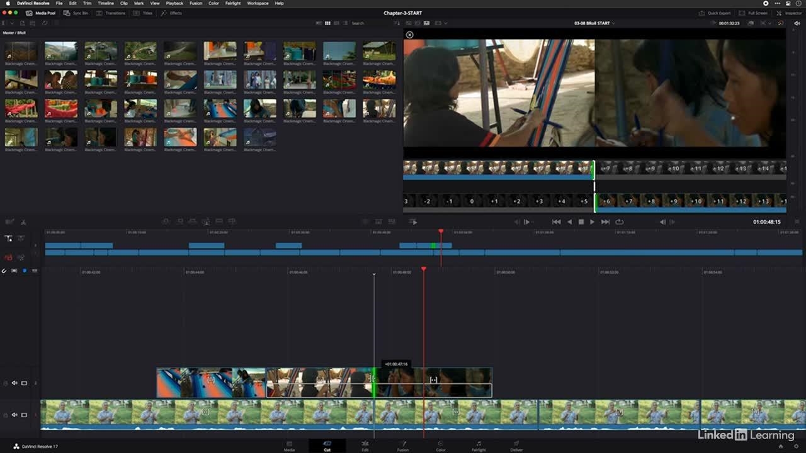Click the red playhead on the upper timeline
The image size is (806, 453).
(x=441, y=232)
